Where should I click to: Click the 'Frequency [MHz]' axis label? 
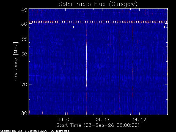coord(16,62)
